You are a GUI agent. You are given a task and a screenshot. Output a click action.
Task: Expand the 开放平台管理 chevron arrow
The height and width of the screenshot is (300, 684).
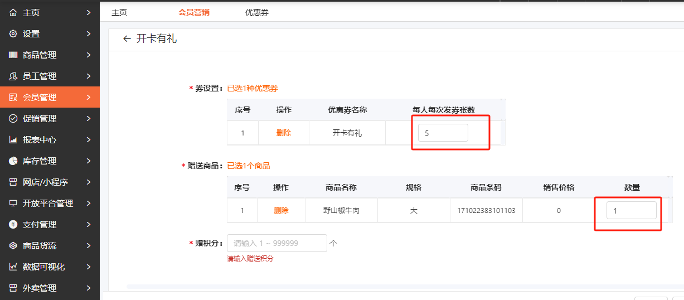click(89, 204)
